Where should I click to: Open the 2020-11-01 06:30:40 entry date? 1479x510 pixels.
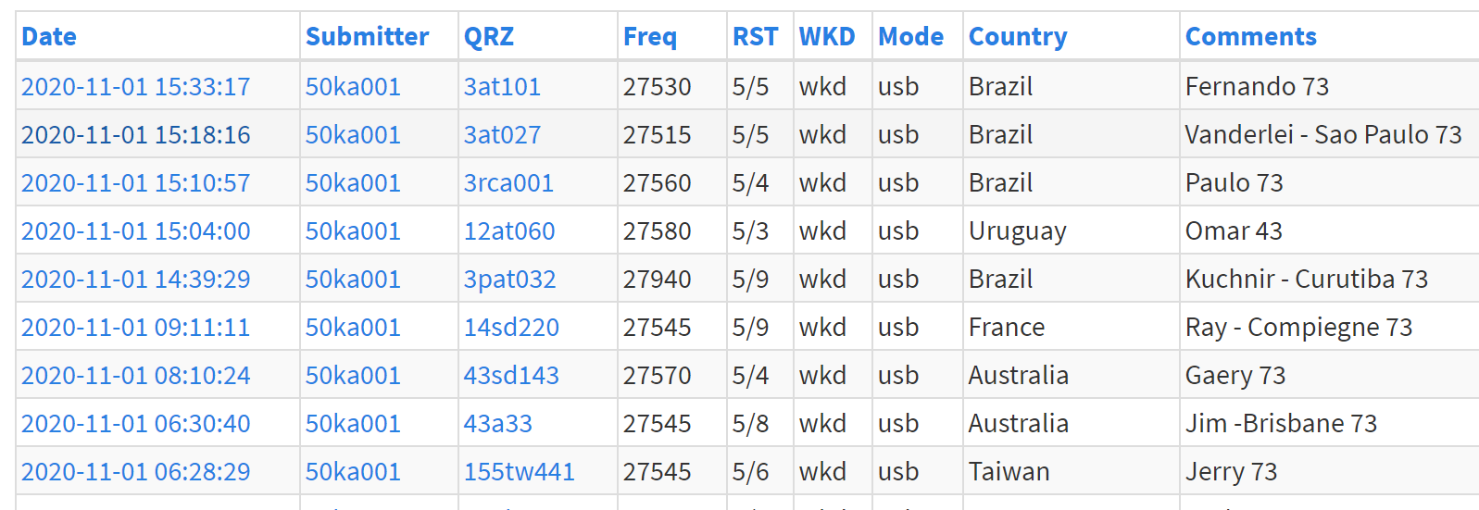pos(136,424)
